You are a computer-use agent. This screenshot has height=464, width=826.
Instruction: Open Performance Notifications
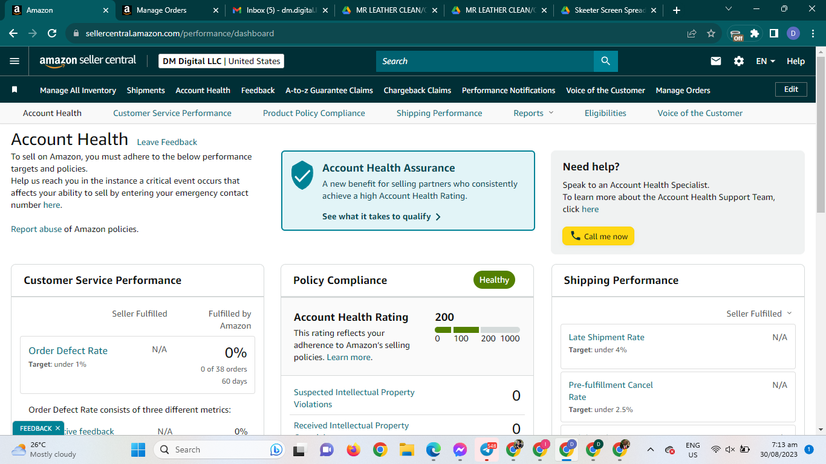[509, 90]
